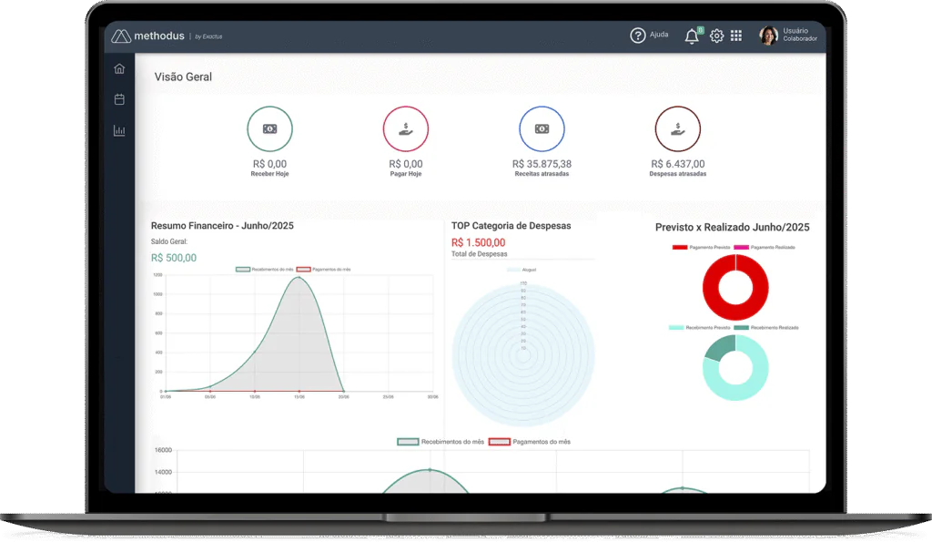
Task: Toggle Recebimento Previsto legend
Action: (700, 328)
